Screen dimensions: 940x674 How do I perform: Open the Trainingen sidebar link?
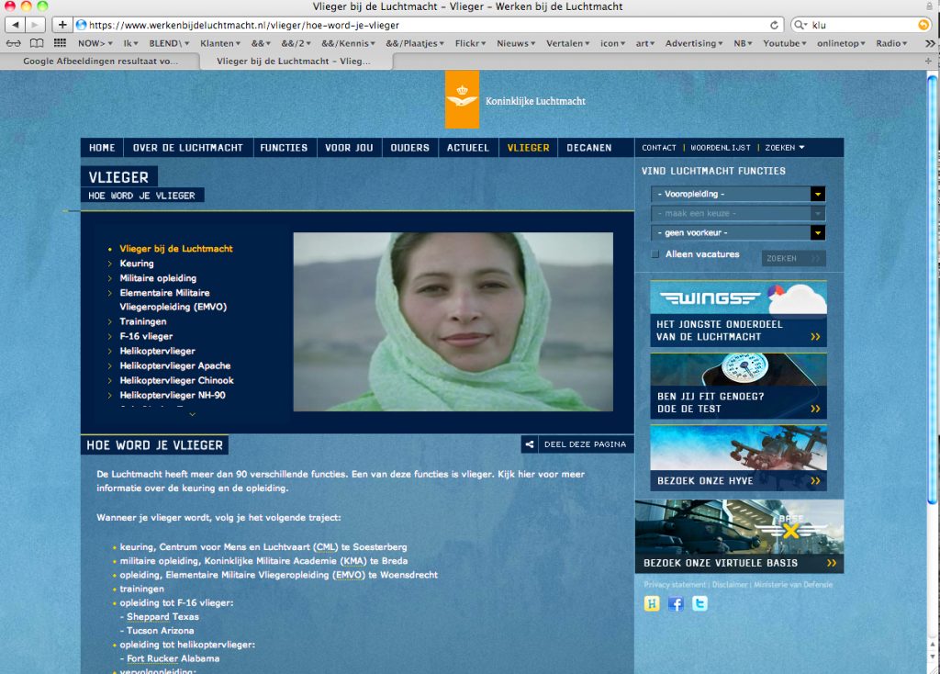(x=143, y=321)
